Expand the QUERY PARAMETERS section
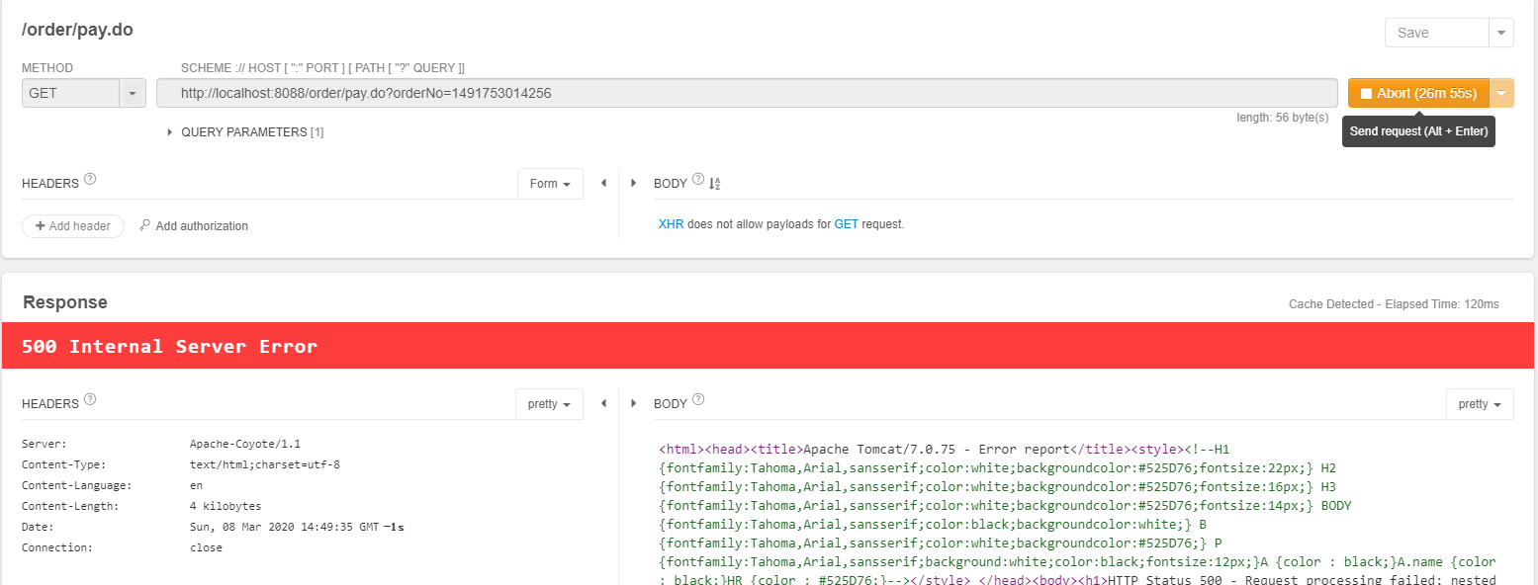 click(245, 131)
